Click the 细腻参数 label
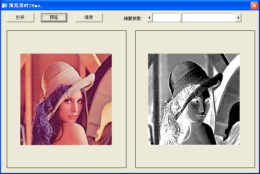This screenshot has height=174, width=260. pos(132,19)
